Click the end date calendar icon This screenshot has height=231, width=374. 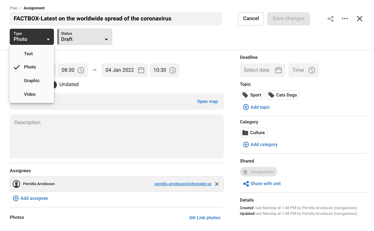(141, 70)
